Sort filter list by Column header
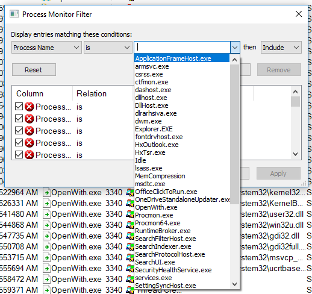Viewport: 312px width, 294px height. [42, 93]
